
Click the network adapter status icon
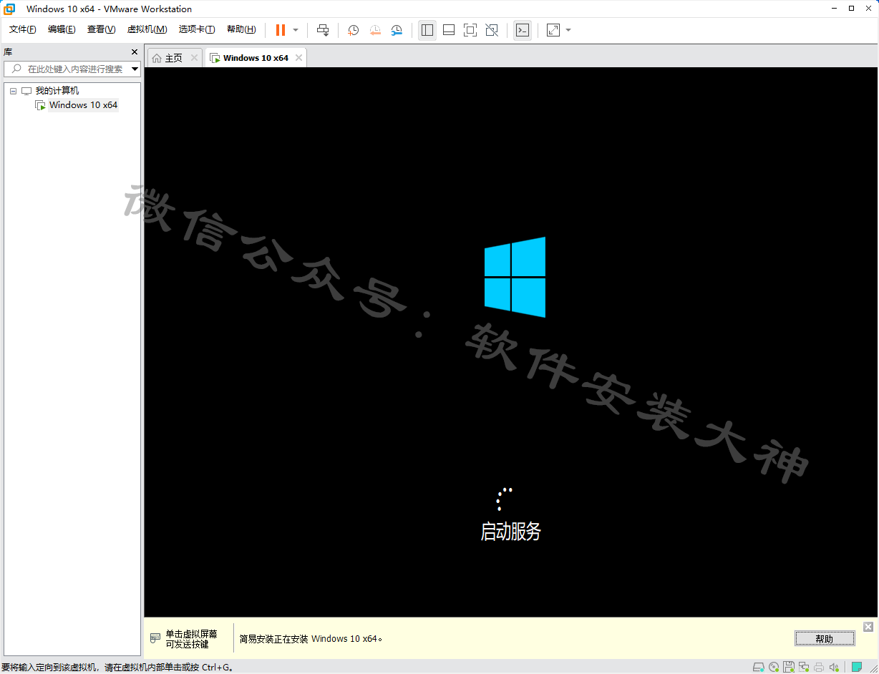pos(804,668)
